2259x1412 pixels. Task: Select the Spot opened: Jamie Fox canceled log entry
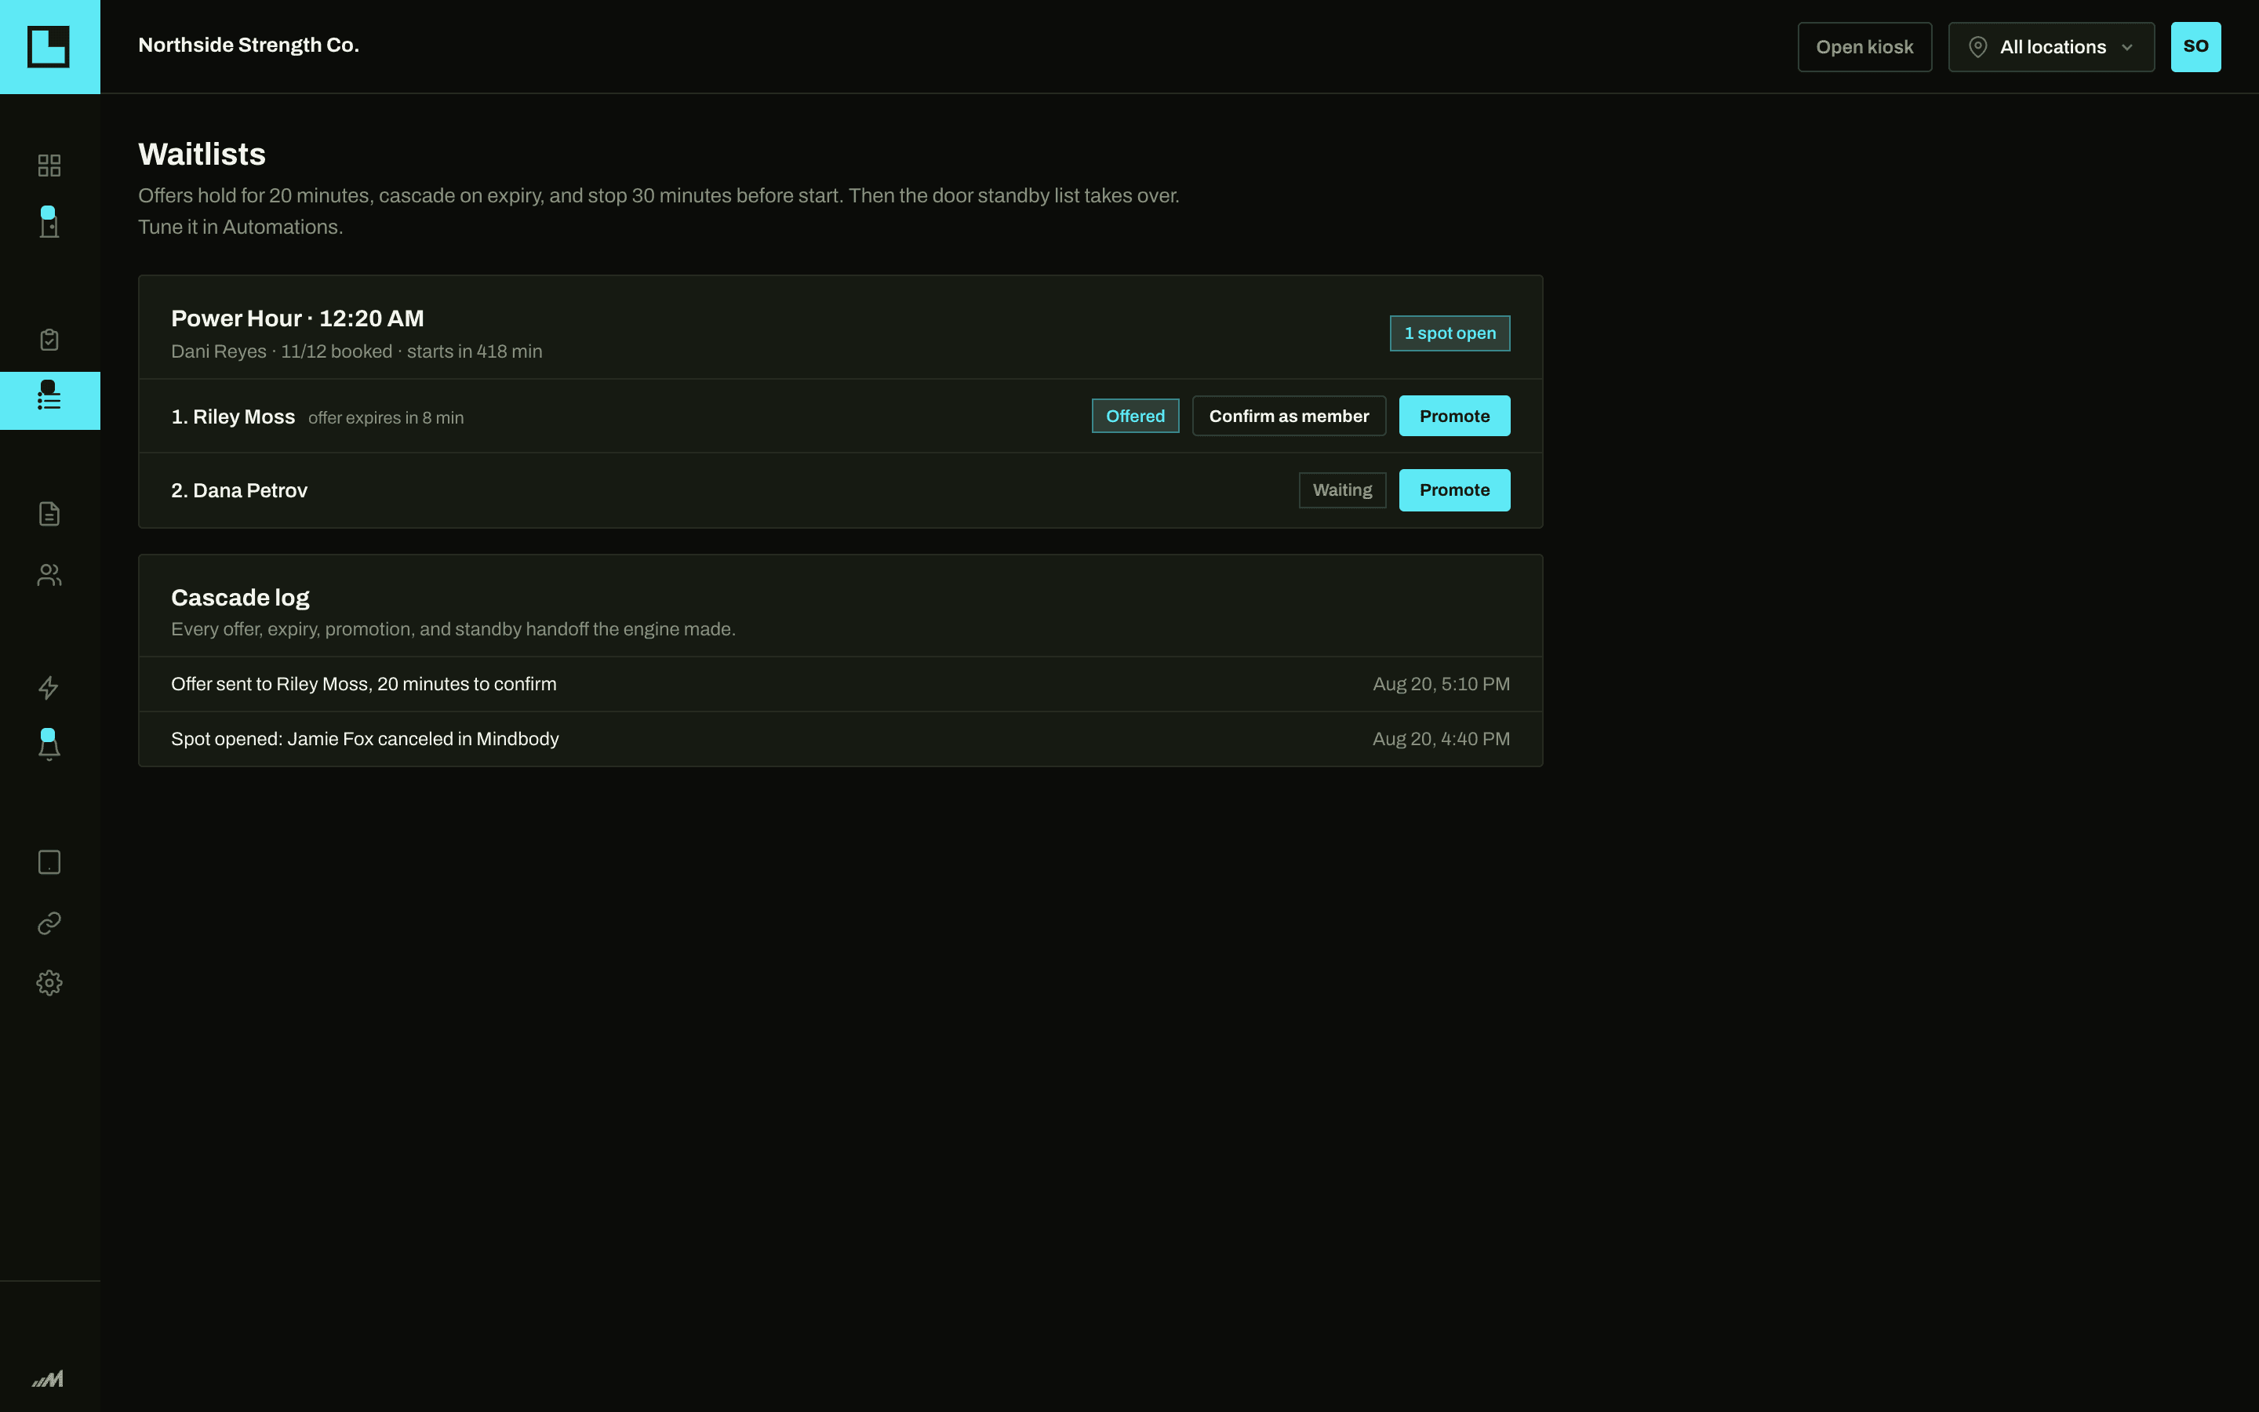pyautogui.click(x=840, y=739)
